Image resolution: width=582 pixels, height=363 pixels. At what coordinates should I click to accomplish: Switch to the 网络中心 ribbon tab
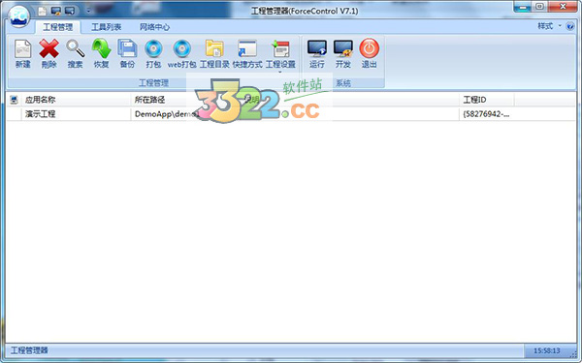pos(154,27)
